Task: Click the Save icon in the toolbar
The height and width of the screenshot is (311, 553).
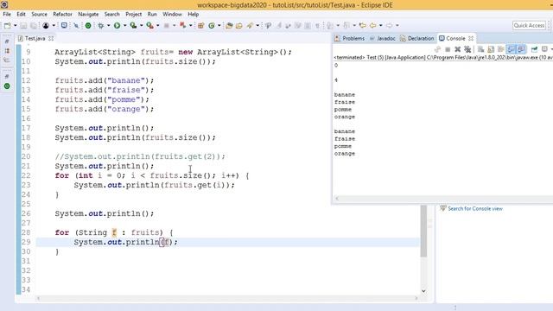Action: pos(23,25)
